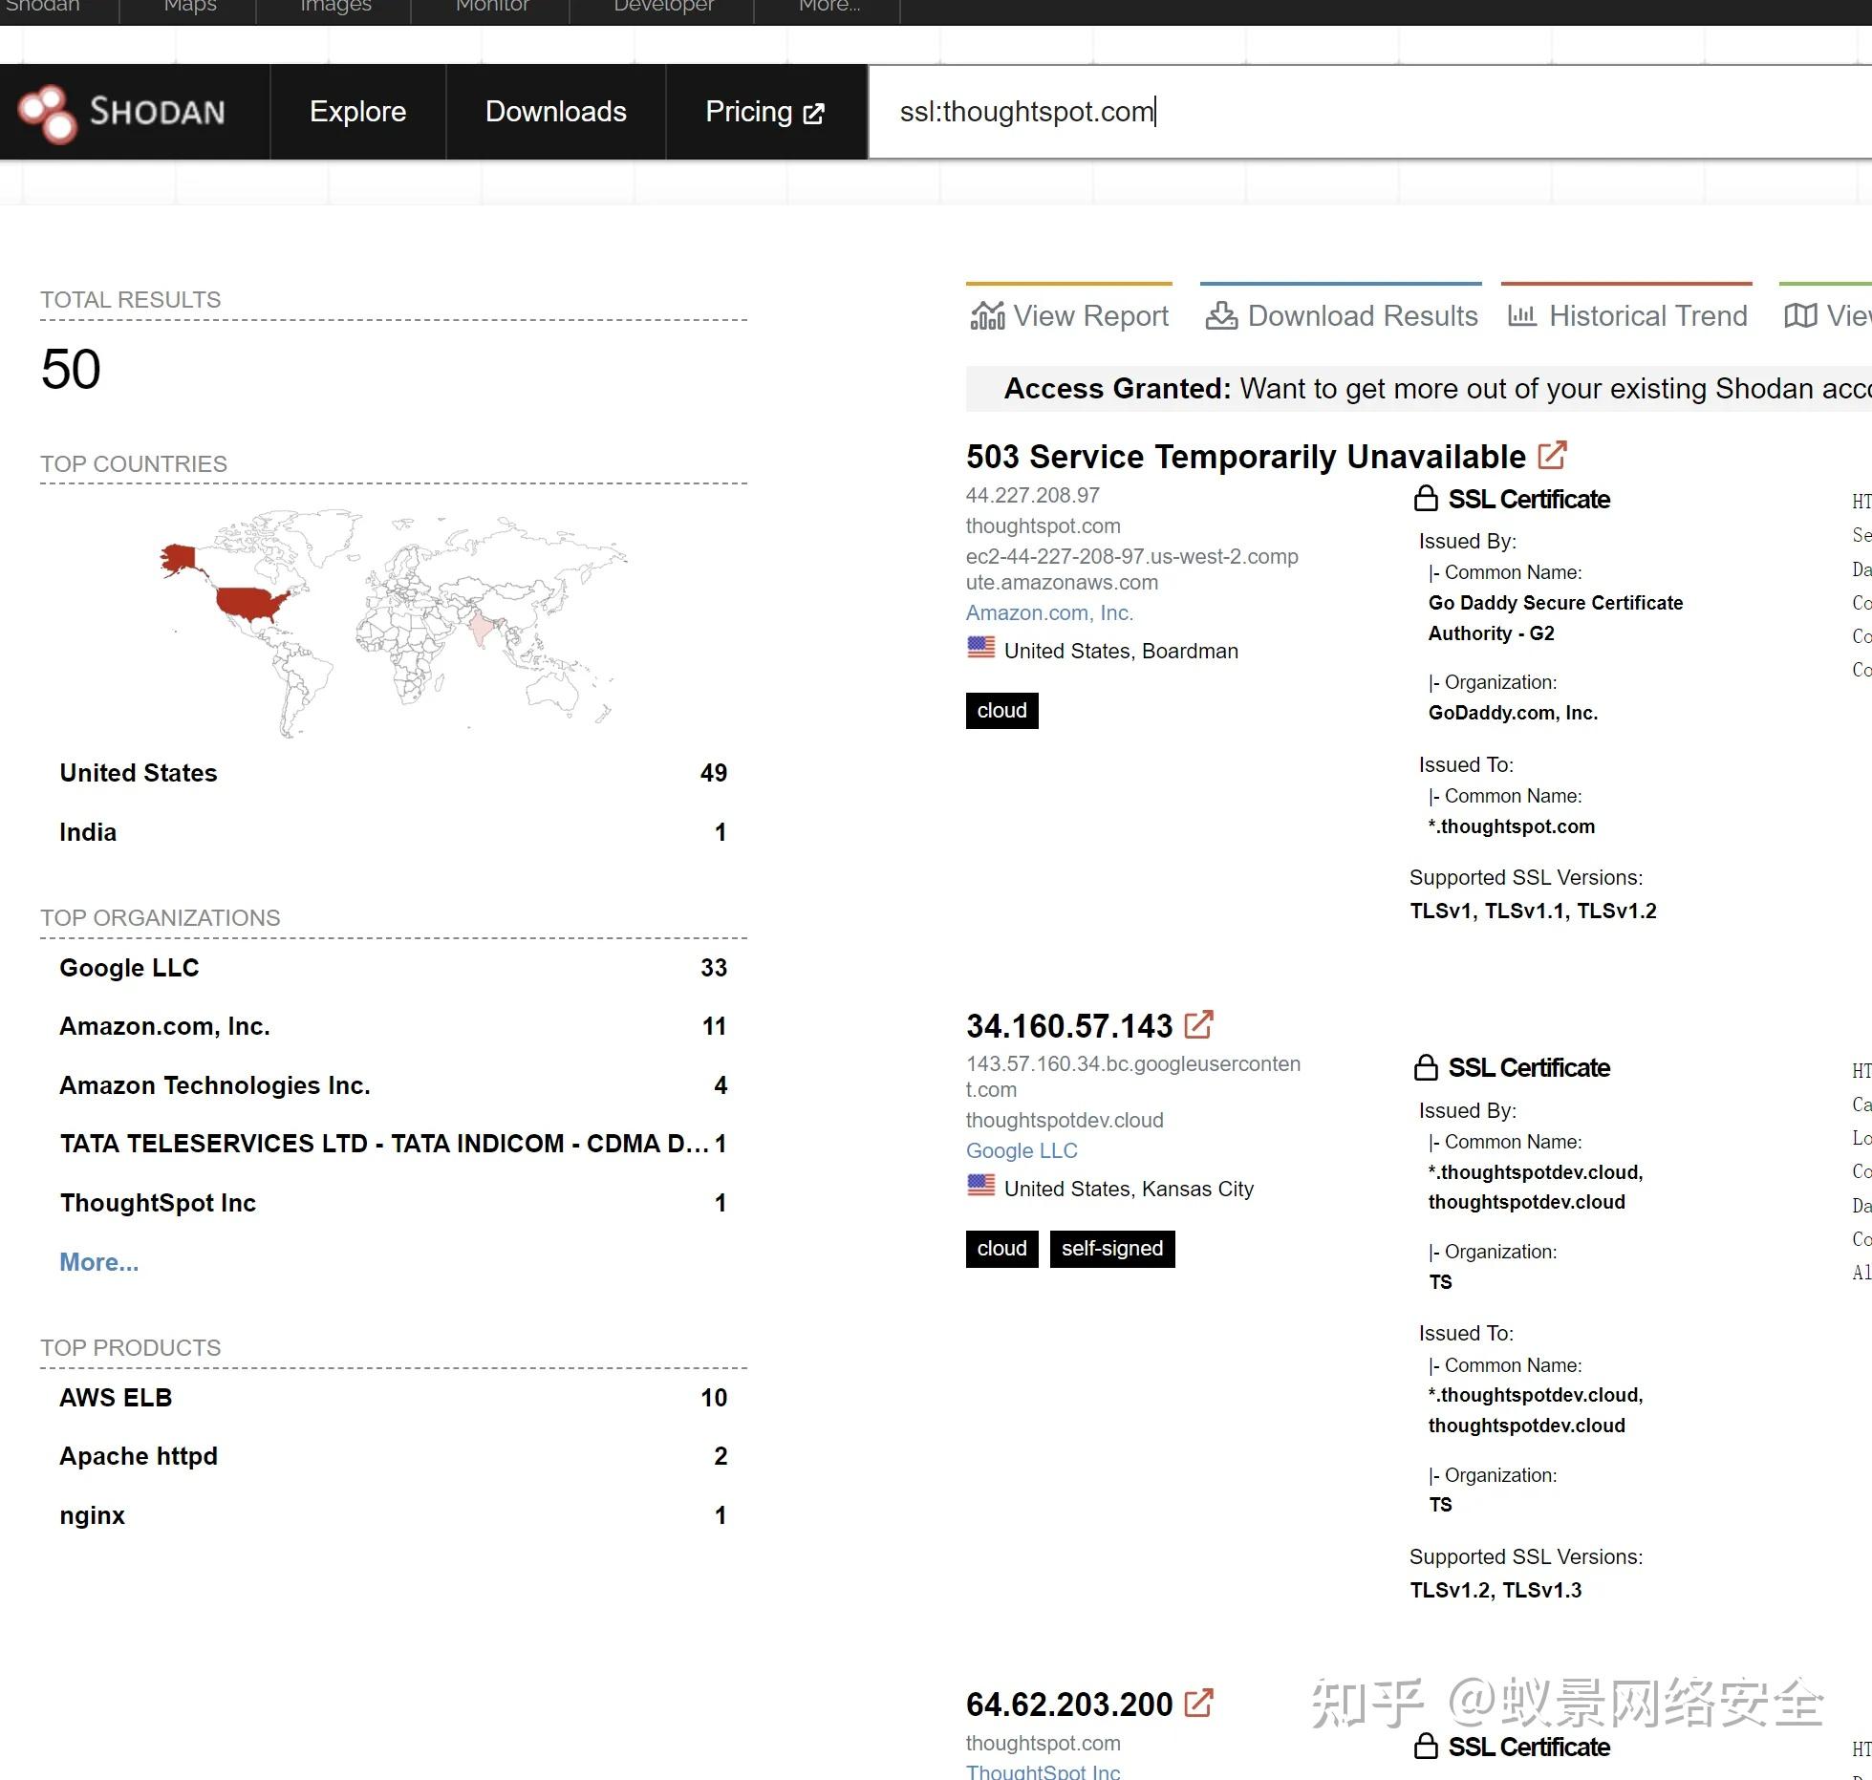The image size is (1872, 1780).
Task: Open external link icon next to 64.62.203.200
Action: click(1198, 1703)
